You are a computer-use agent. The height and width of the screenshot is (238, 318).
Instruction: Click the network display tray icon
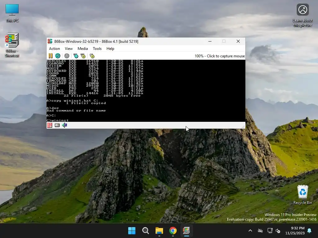[270, 231]
